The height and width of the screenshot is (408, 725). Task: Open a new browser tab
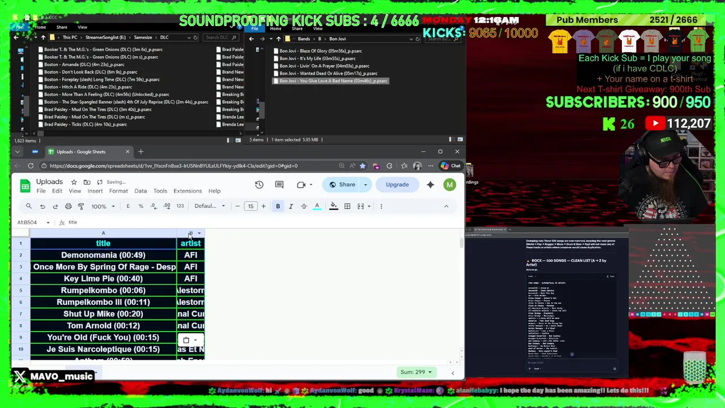(x=141, y=152)
